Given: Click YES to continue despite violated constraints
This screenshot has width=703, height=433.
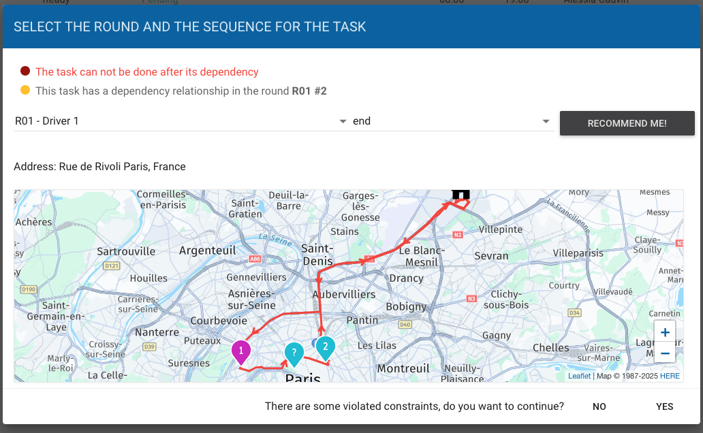Looking at the screenshot, I should (x=664, y=406).
